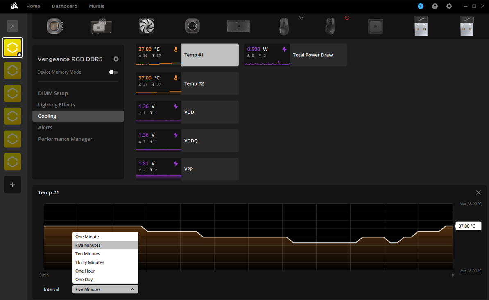The width and height of the screenshot is (489, 300).
Task: Open the notifications badge showing 1
Action: [x=420, y=6]
